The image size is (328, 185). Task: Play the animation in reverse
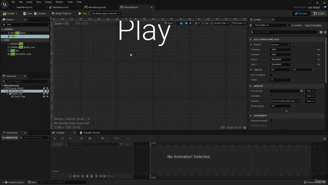coord(87,176)
